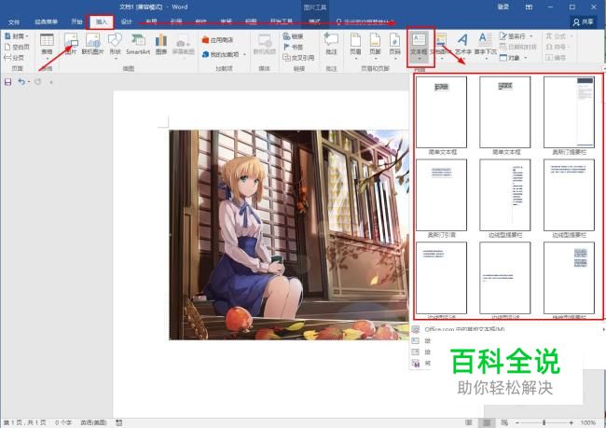Click the word count (0 个字)
The height and width of the screenshot is (428, 606).
click(x=63, y=422)
